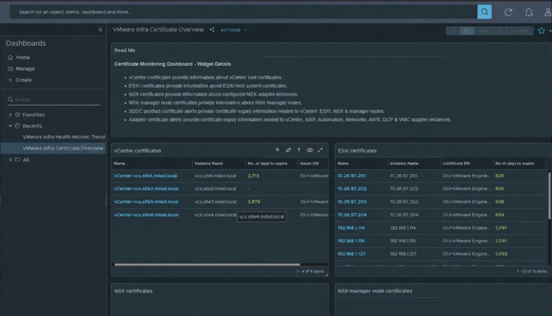Open the ACTIONS dropdown menu
Image resolution: width=552 pixels, height=316 pixels.
(234, 30)
